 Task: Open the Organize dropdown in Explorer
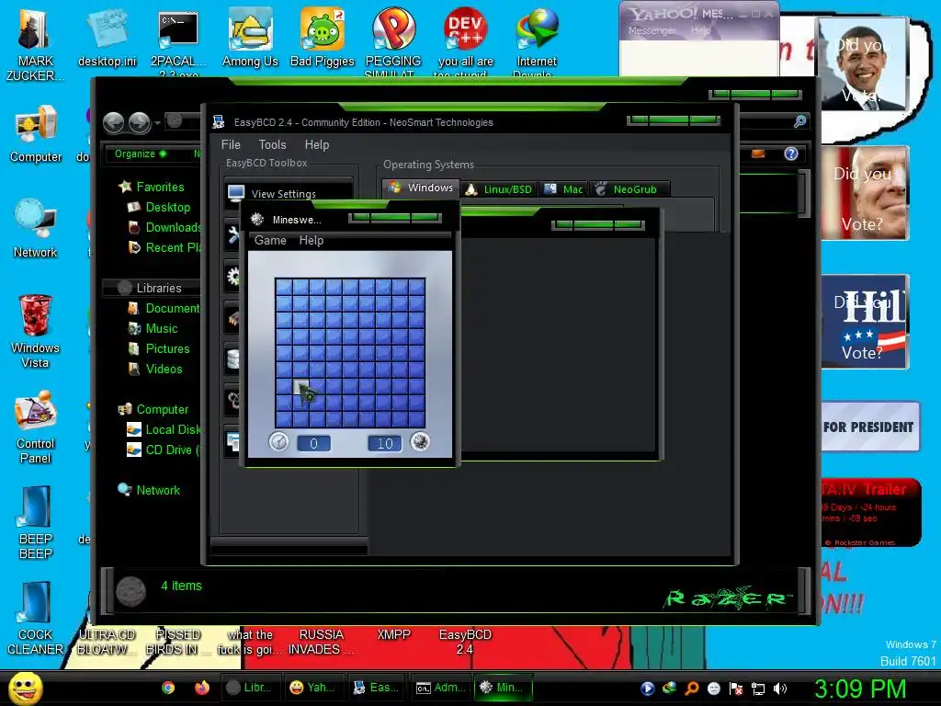[141, 154]
